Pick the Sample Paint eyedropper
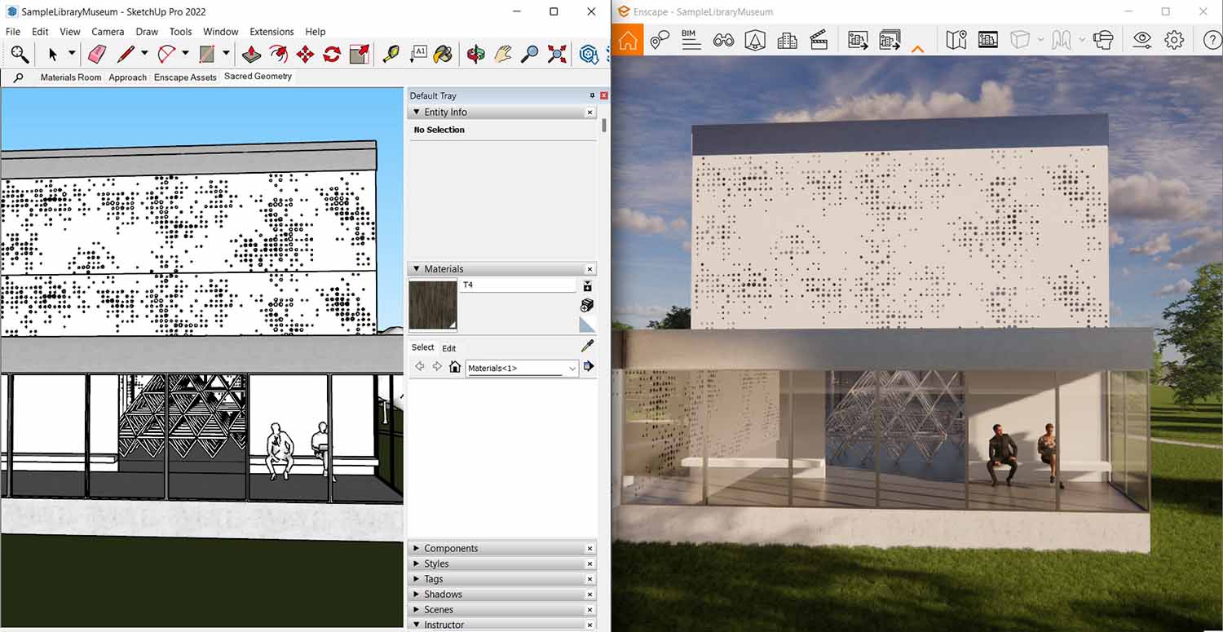Image resolution: width=1223 pixels, height=632 pixels. click(x=588, y=347)
